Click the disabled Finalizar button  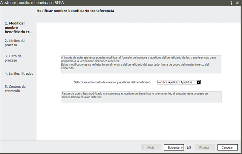tap(204, 147)
